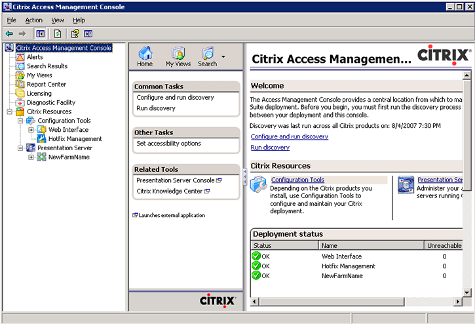Click the NewFarmName farm icon

tap(41, 157)
